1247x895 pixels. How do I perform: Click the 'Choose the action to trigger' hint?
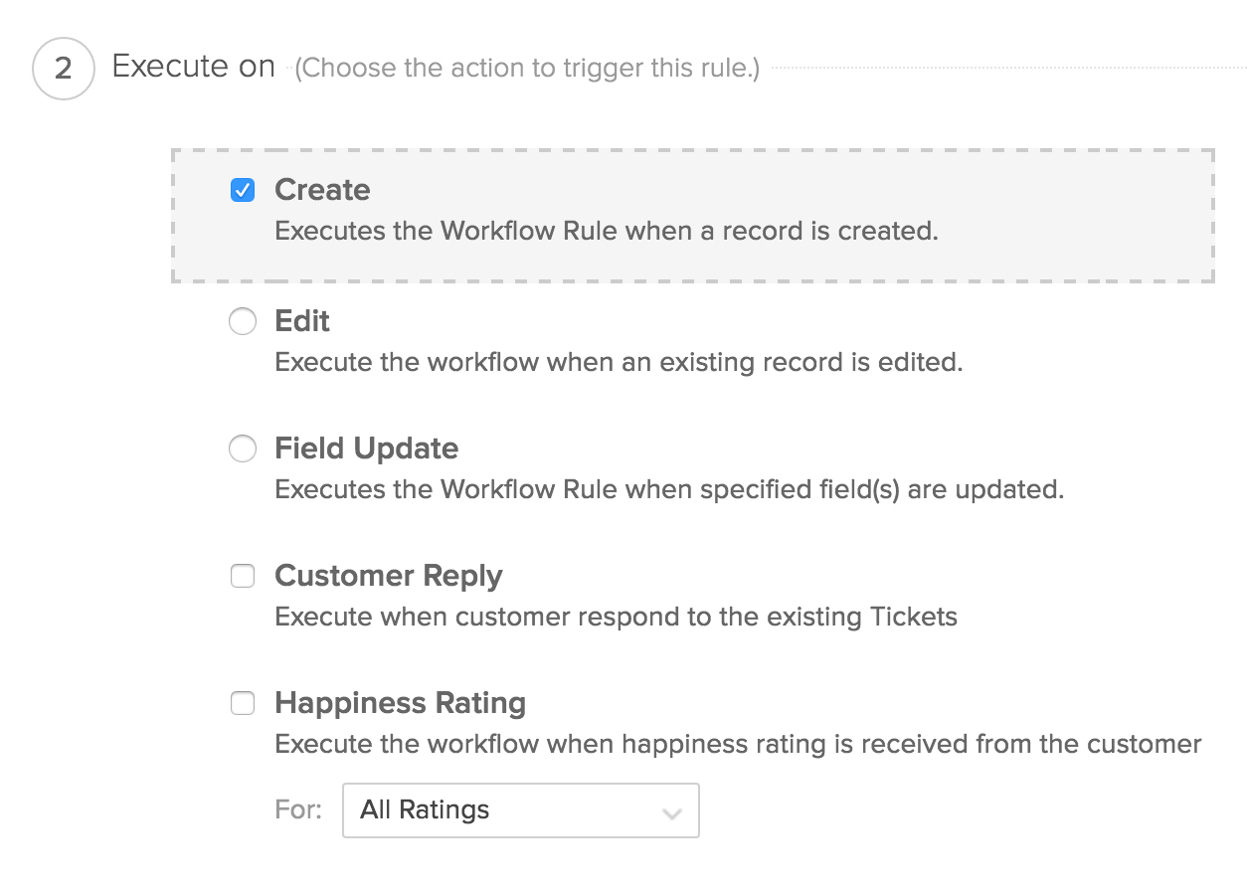(x=527, y=69)
